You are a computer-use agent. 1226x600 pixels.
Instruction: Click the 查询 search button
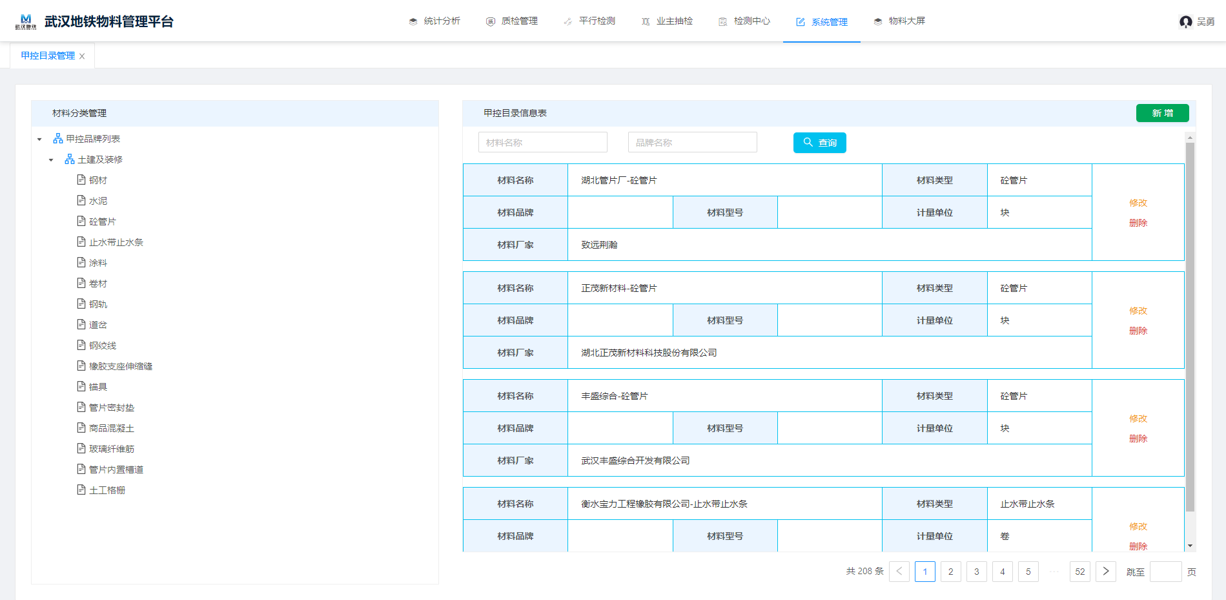click(x=819, y=143)
